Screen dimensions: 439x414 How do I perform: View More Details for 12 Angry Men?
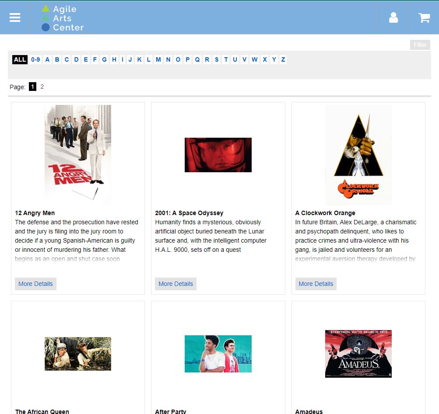[35, 284]
